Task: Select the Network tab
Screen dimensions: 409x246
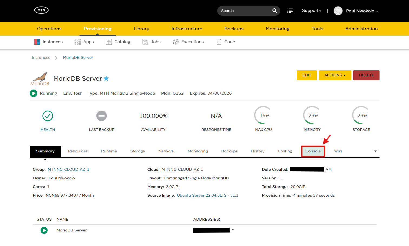Action: click(166, 151)
